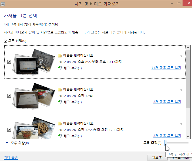Click the name field of the 71-item group
Viewport: 192px width, 161px height.
(120, 56)
